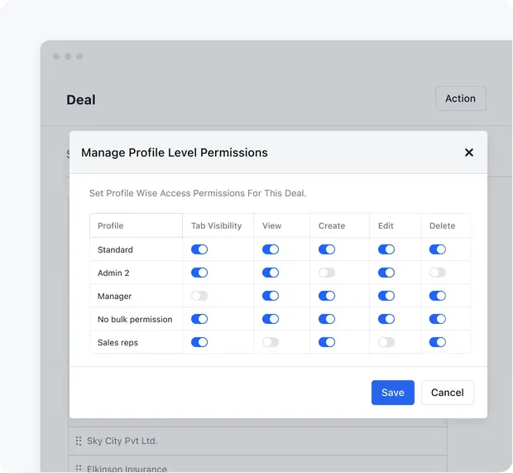Image resolution: width=513 pixels, height=473 pixels.
Task: Toggle Create permission for Standard profile
Action: [x=327, y=249]
